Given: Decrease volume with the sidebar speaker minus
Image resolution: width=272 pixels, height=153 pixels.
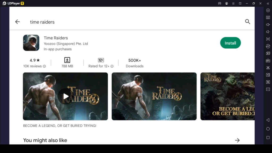Looking at the screenshot, I should (268, 32).
